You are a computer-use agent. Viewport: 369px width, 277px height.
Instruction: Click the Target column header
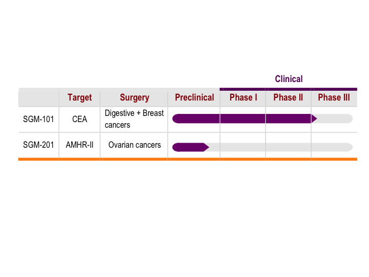[79, 97]
